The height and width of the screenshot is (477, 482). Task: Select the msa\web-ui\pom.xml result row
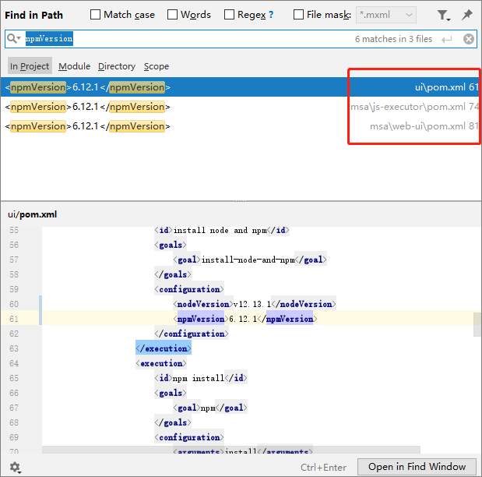(234, 126)
